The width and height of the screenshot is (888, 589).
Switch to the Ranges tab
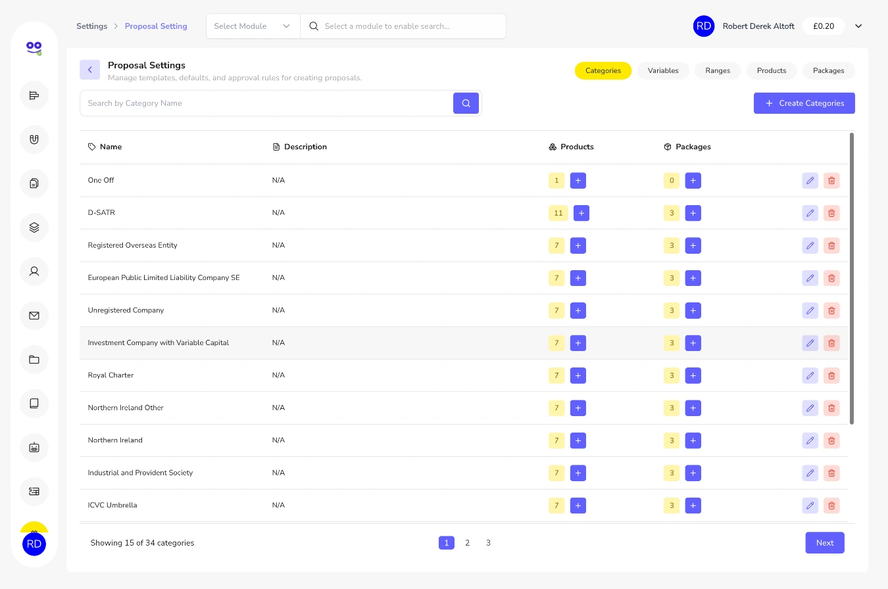[x=718, y=70]
